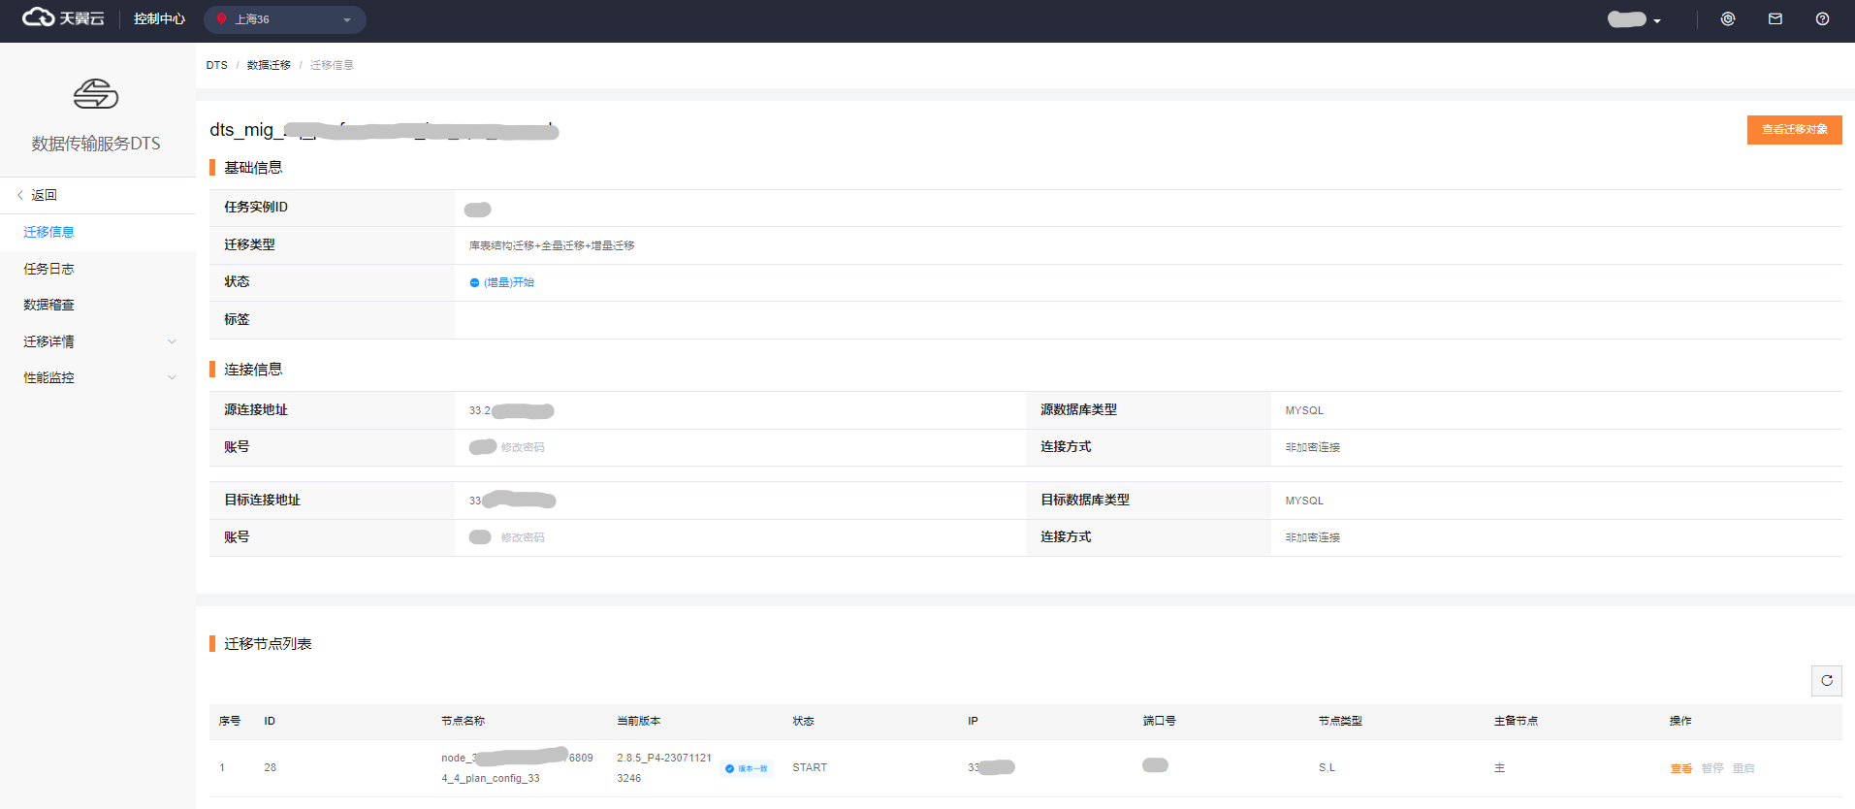This screenshot has height=809, width=1855.
Task: Expand the 迁移详情 sidebar menu
Action: (172, 341)
